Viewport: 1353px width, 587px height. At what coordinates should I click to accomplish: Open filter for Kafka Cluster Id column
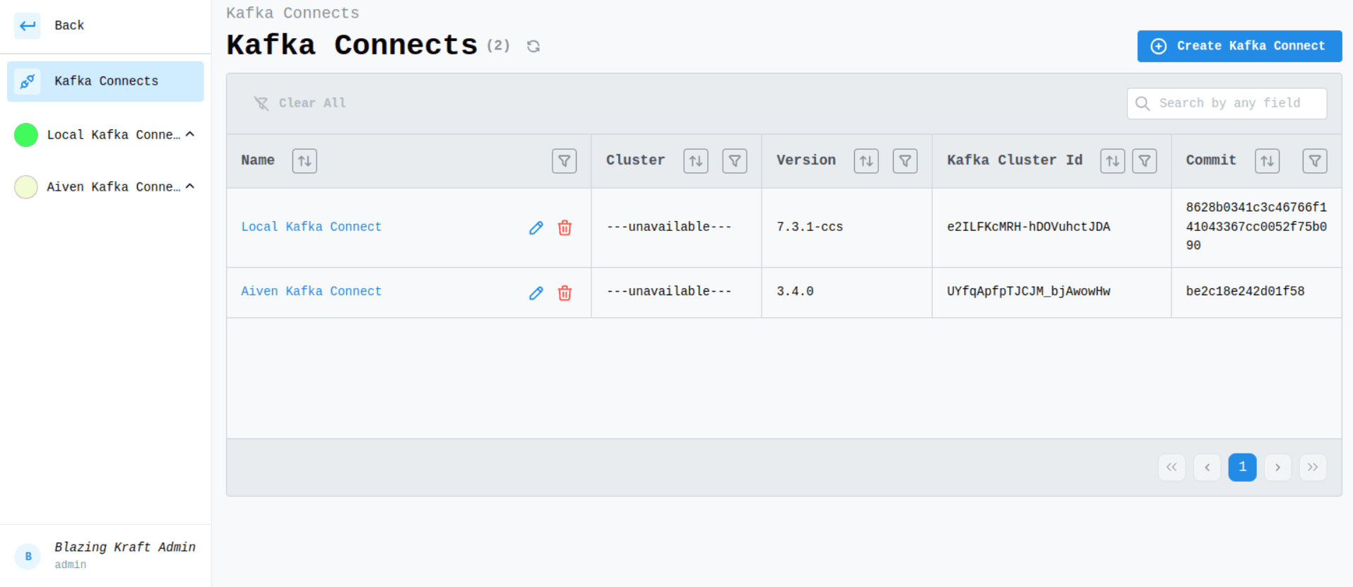click(1145, 161)
